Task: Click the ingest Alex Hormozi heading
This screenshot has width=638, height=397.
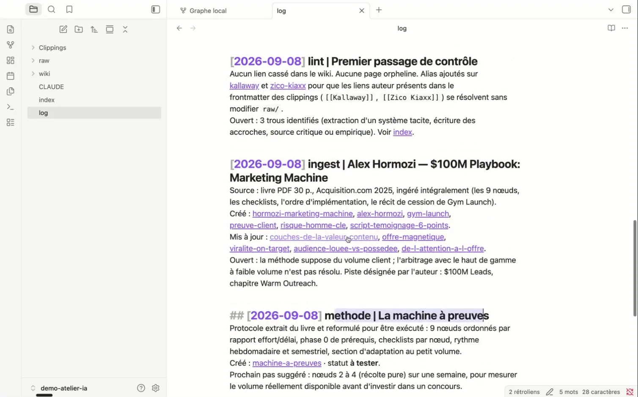Action: [375, 171]
